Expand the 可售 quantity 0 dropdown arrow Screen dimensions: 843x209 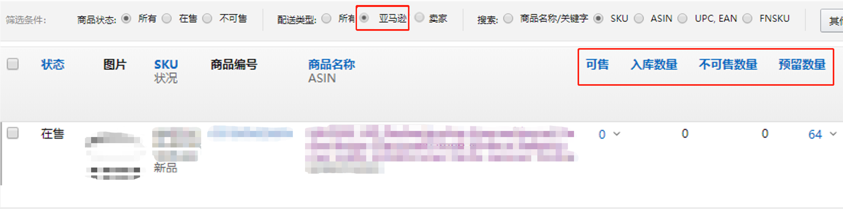pos(617,134)
